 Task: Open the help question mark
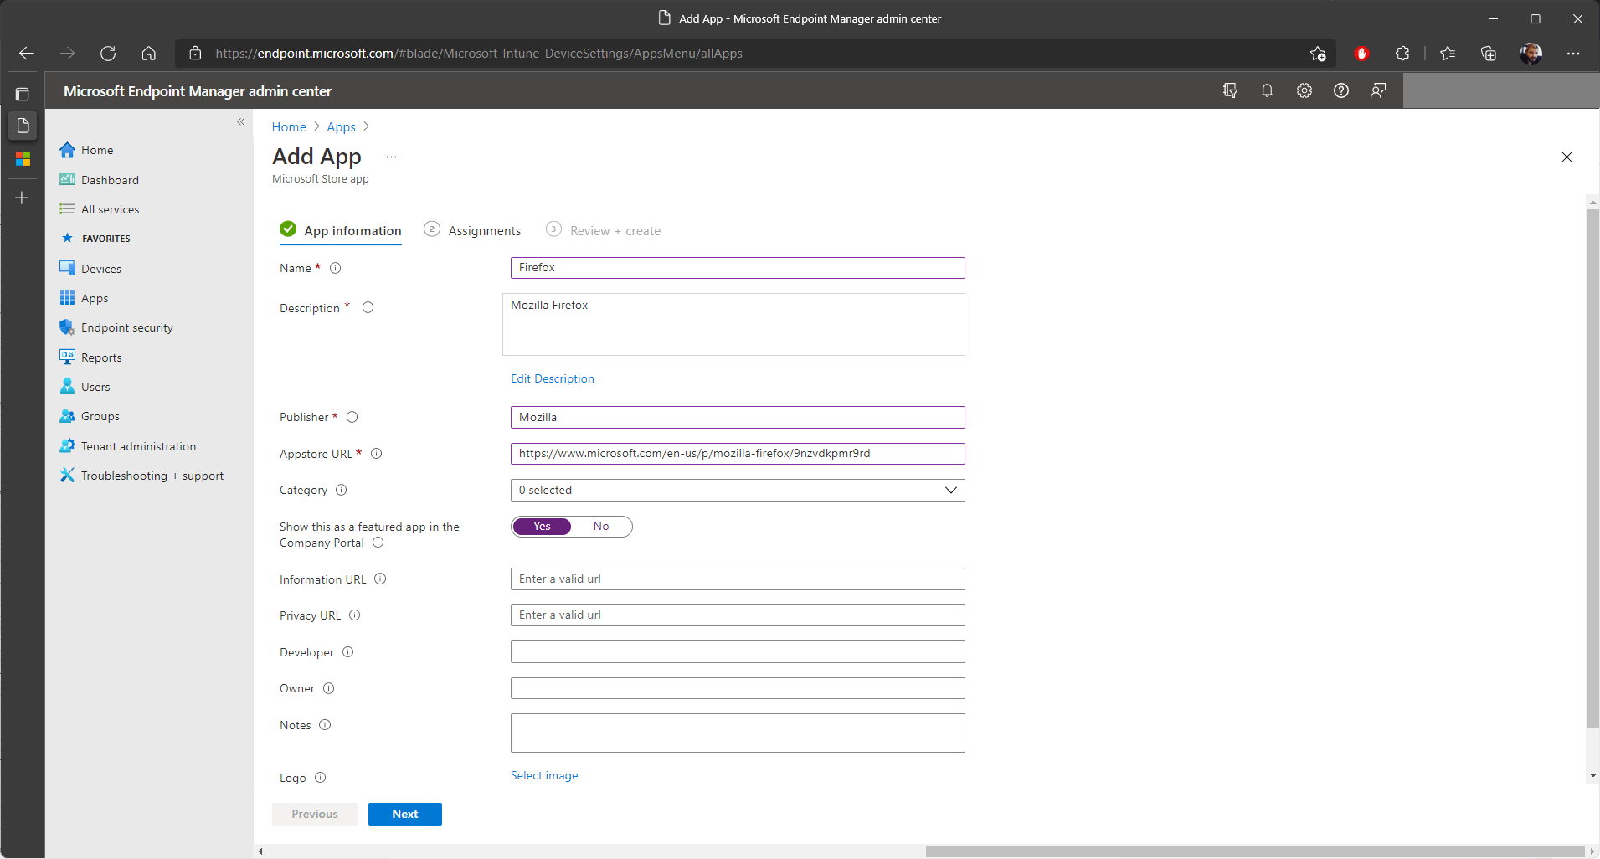pyautogui.click(x=1340, y=90)
